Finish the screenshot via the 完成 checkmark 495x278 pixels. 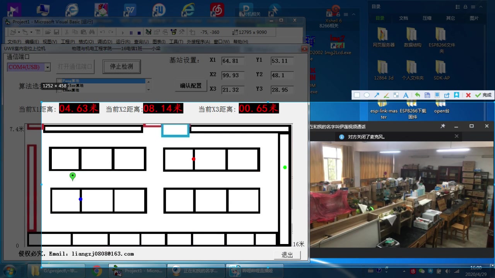click(480, 95)
